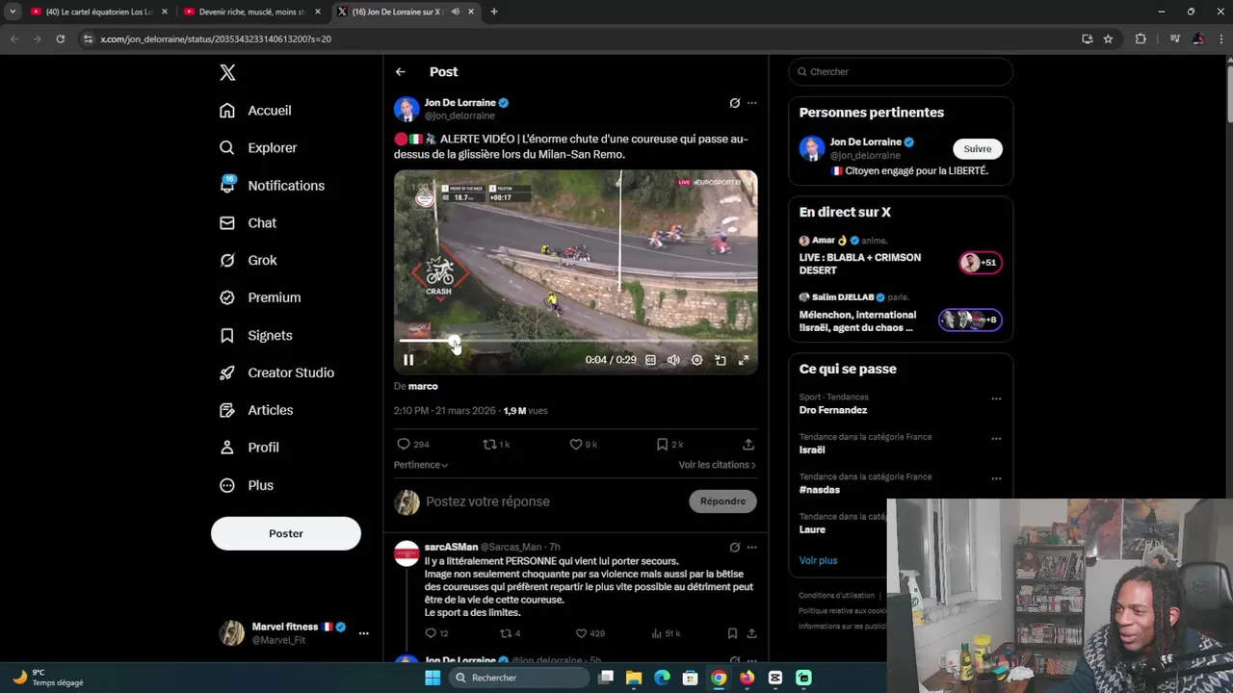This screenshot has height=693, width=1233.
Task: Open browser tab search dropdown
Action: click(13, 12)
